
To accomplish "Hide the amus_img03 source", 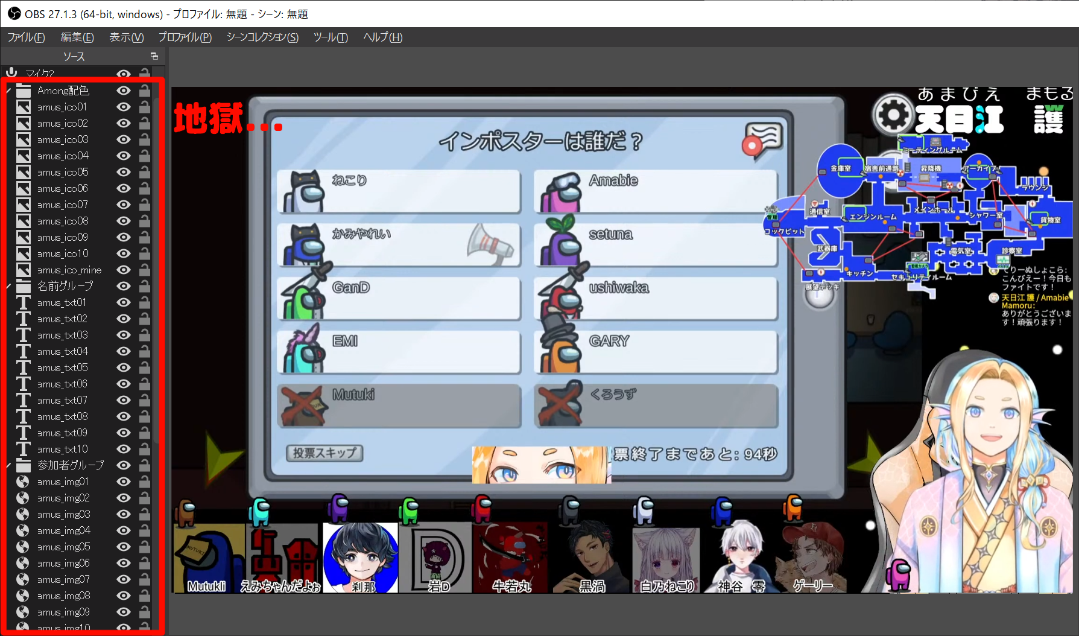I will [x=124, y=514].
